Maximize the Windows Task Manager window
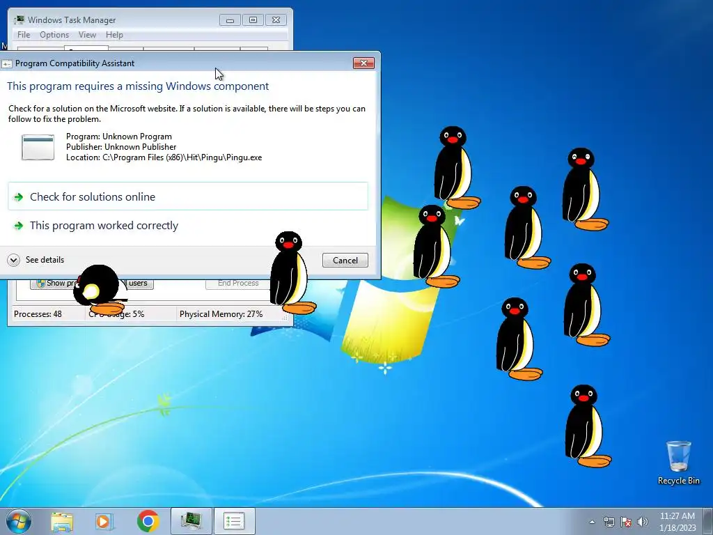713x535 pixels. click(253, 20)
